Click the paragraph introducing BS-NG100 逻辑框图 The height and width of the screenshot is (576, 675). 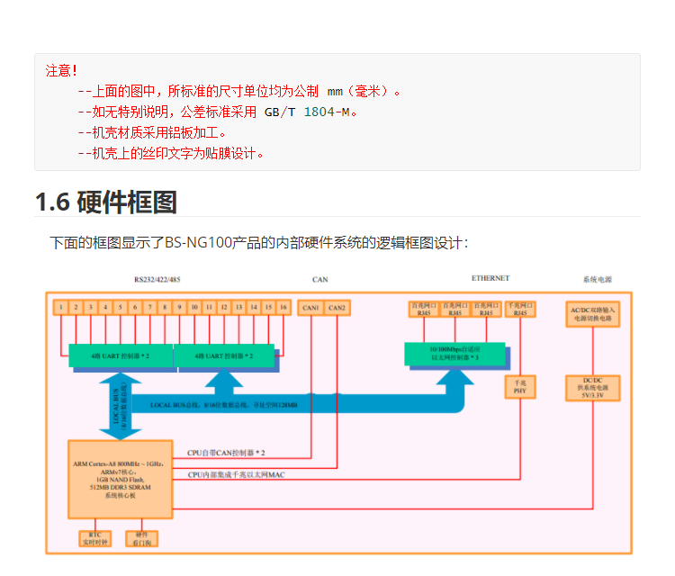(258, 243)
